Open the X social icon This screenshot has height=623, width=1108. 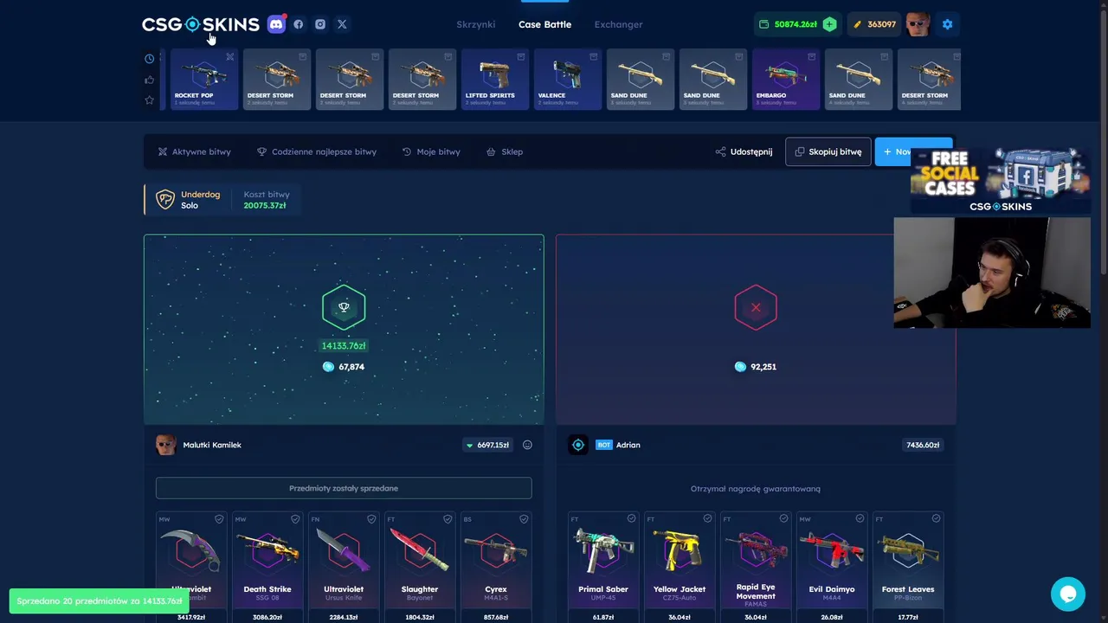click(342, 24)
